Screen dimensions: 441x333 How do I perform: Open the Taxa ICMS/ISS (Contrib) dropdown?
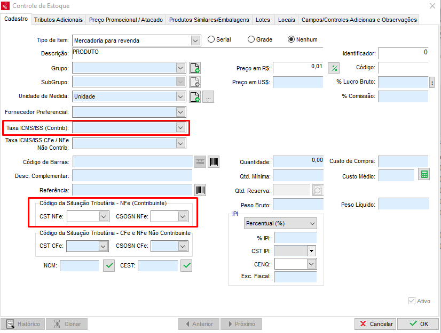pyautogui.click(x=181, y=128)
